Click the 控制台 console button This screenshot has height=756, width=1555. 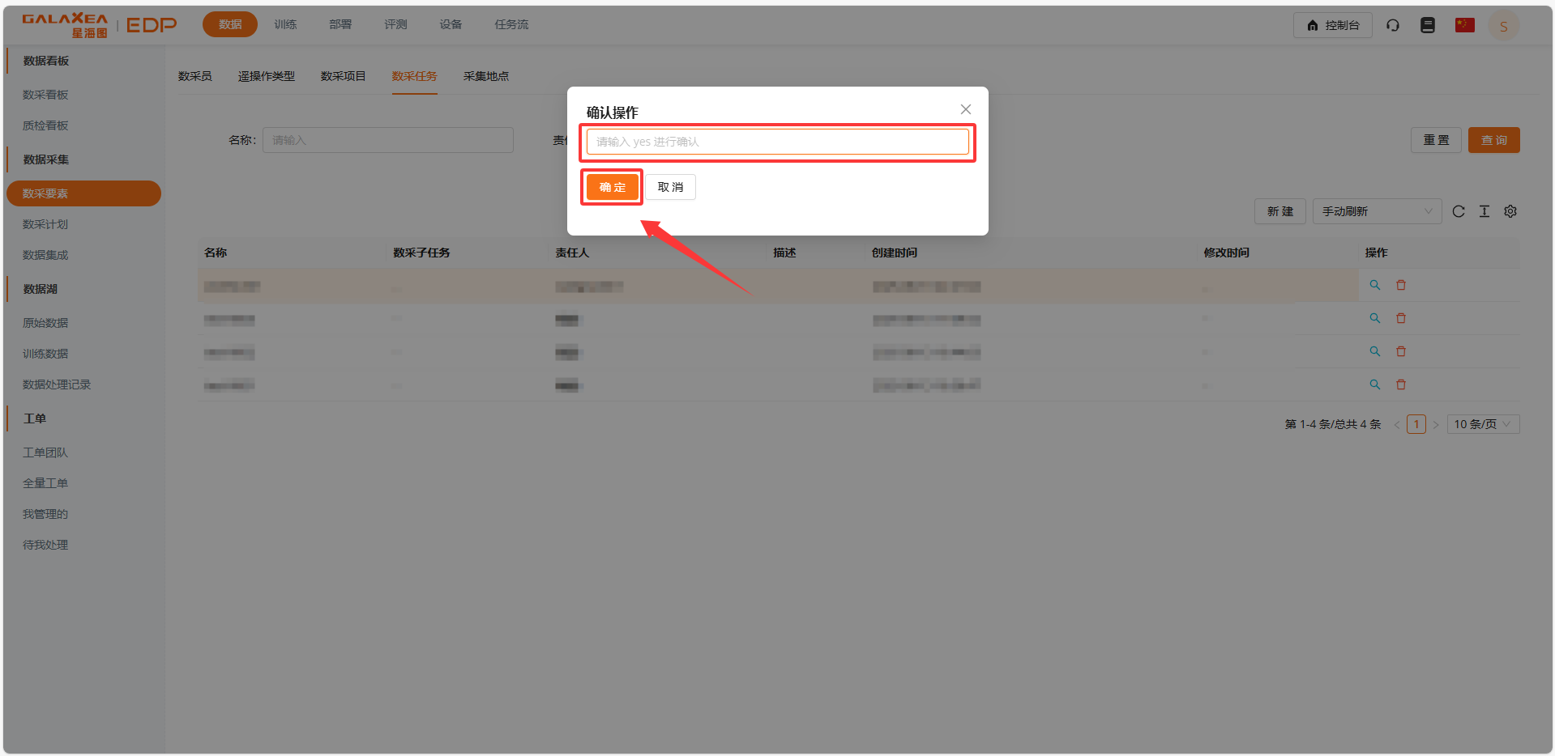click(1332, 25)
